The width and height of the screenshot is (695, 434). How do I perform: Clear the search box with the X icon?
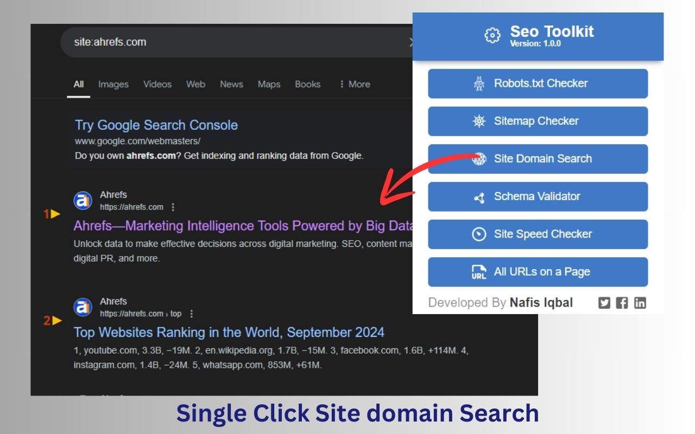point(411,42)
